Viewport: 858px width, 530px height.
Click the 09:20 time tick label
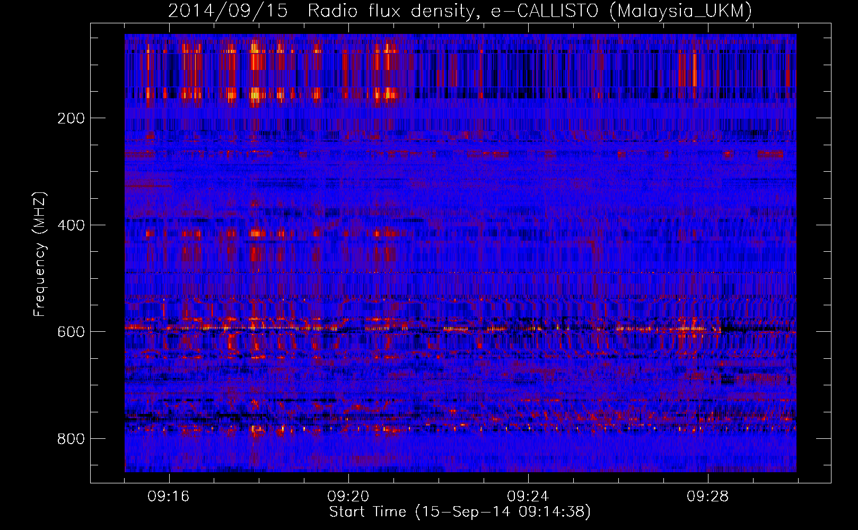348,497
